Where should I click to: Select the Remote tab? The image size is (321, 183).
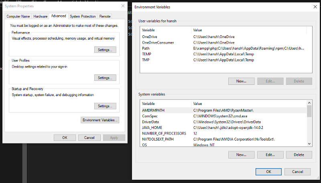point(105,16)
